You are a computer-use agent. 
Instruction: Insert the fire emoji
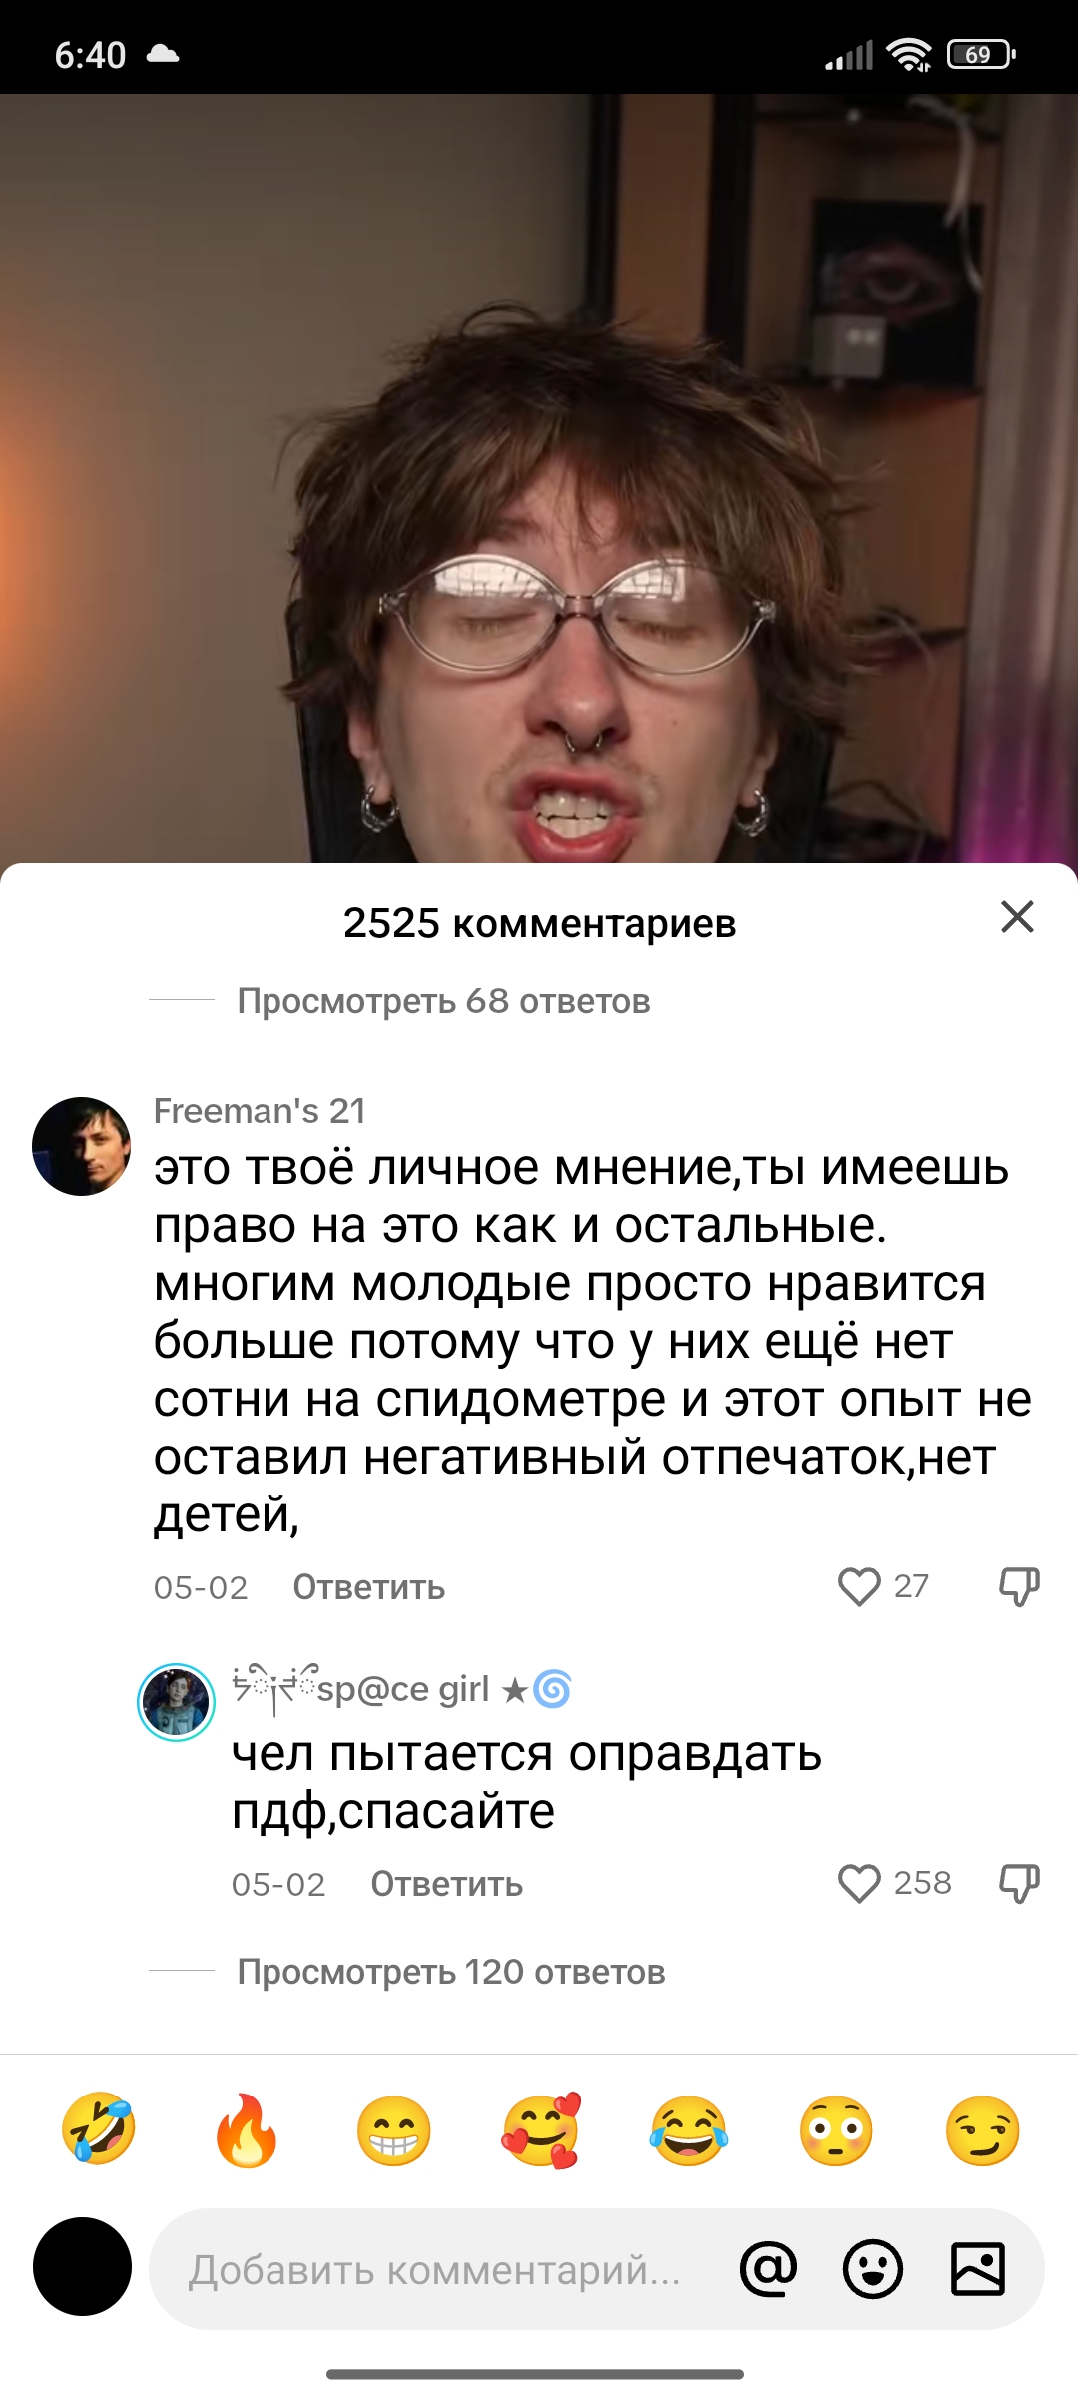pyautogui.click(x=247, y=2129)
